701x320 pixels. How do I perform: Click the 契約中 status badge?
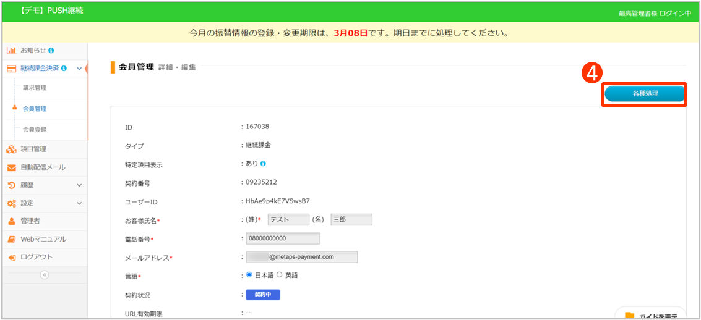263,295
